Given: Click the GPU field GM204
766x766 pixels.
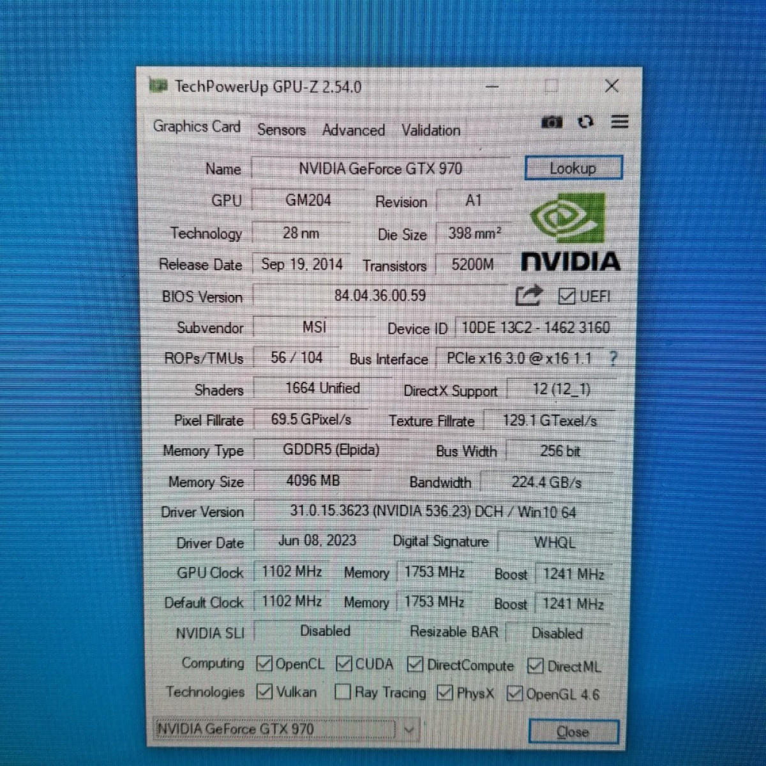Looking at the screenshot, I should [x=308, y=200].
